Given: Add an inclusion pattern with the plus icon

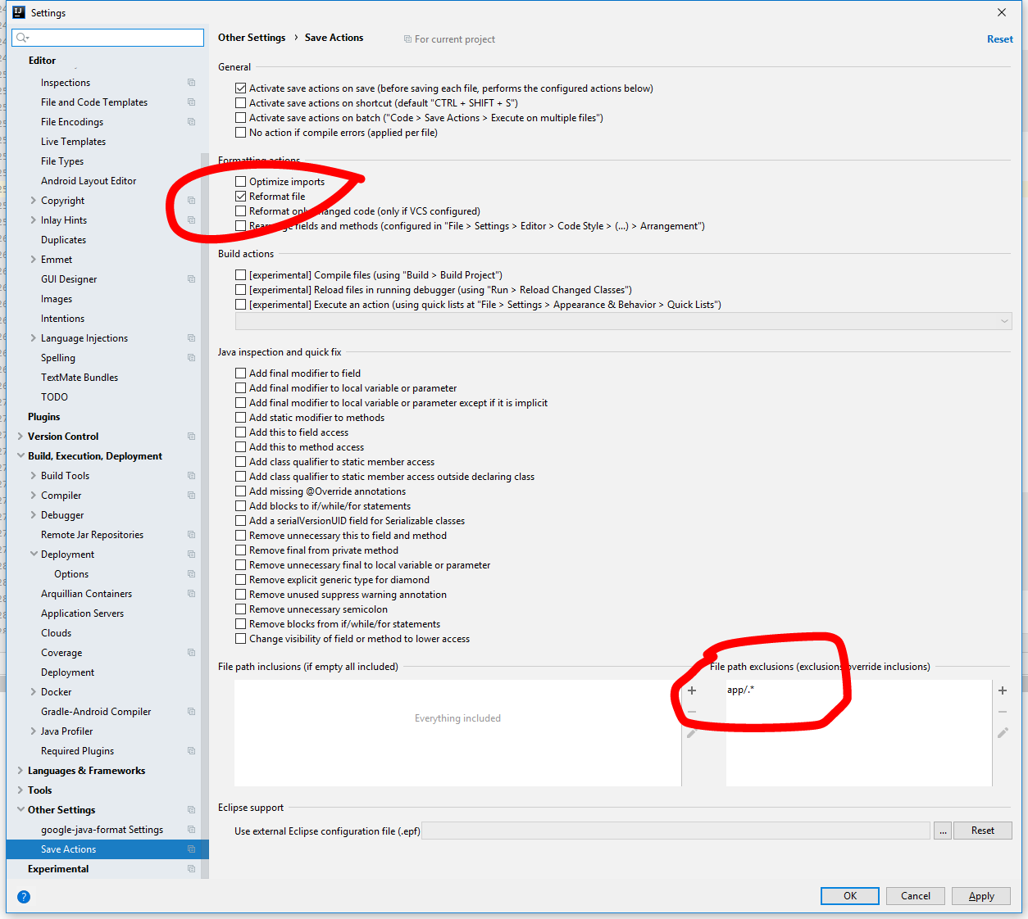Looking at the screenshot, I should tap(691, 690).
